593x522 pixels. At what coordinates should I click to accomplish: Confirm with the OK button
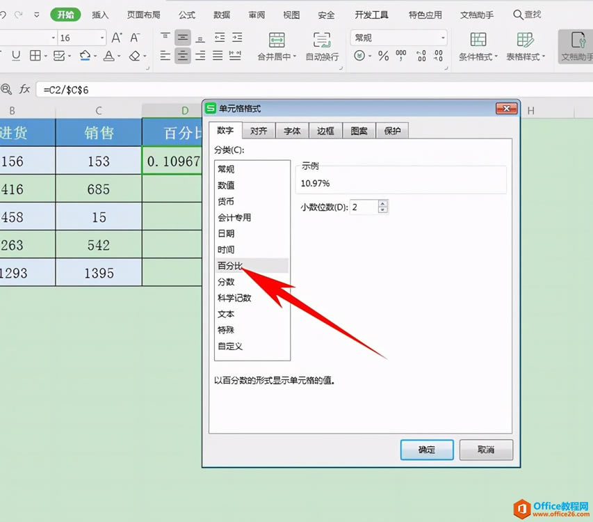pyautogui.click(x=427, y=450)
